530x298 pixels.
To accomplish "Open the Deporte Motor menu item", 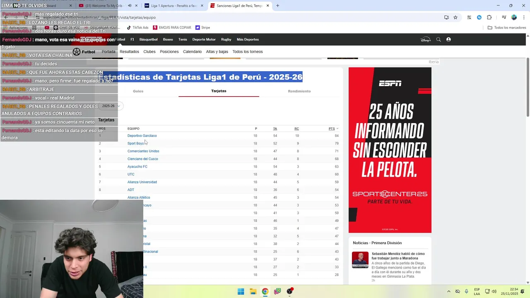I will point(204,39).
